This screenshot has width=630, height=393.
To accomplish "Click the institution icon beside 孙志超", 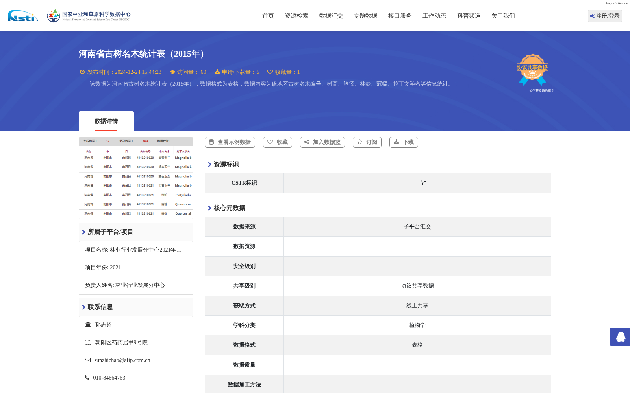I will (88, 325).
